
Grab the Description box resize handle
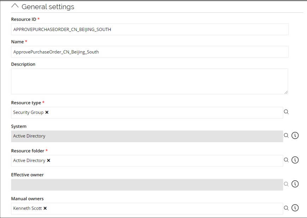coord(286,92)
